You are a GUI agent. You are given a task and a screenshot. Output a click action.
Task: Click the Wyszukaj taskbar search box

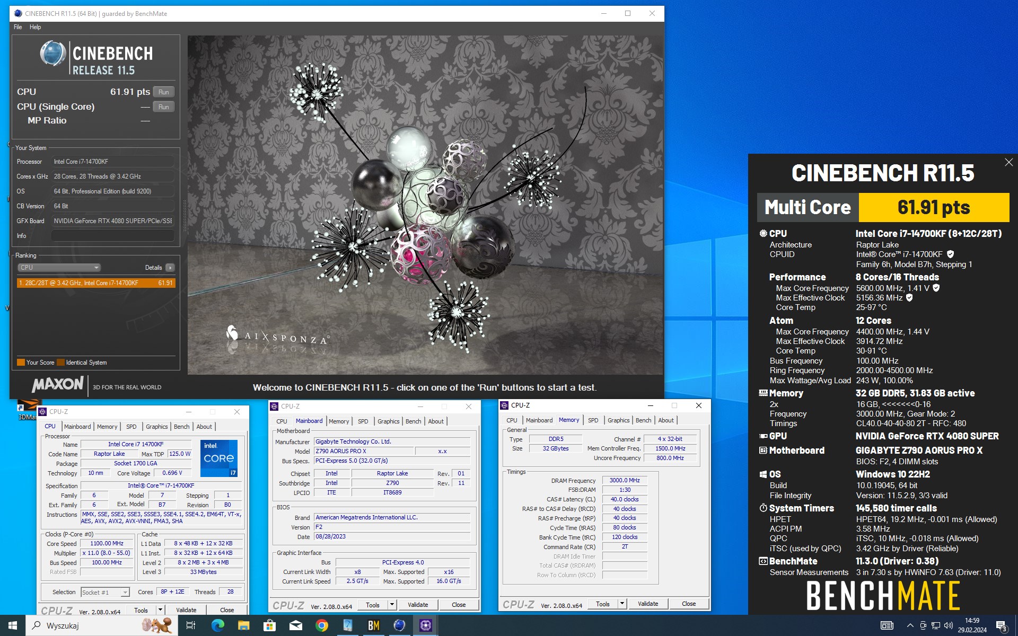(101, 625)
